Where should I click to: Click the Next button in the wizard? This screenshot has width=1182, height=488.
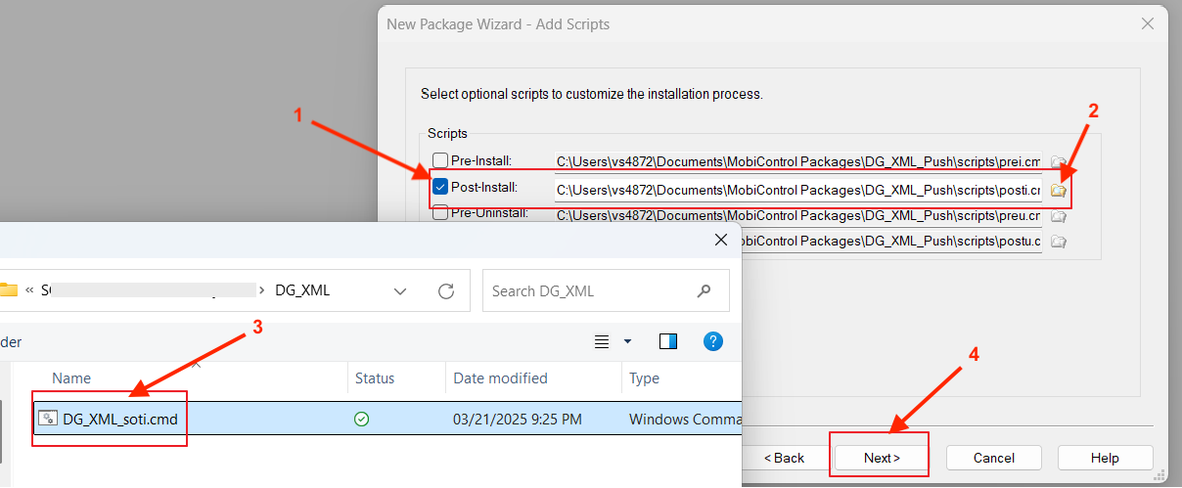[881, 458]
